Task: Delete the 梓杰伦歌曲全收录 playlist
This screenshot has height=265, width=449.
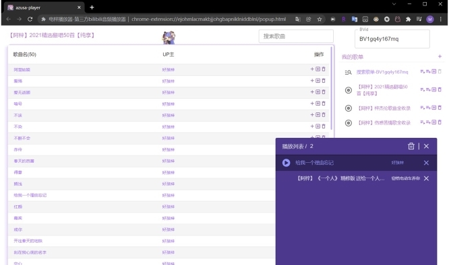Action: (440, 108)
